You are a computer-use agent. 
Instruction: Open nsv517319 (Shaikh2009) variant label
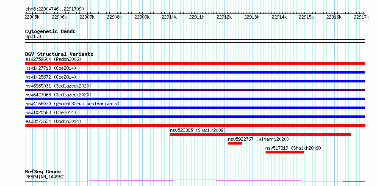[293, 148]
